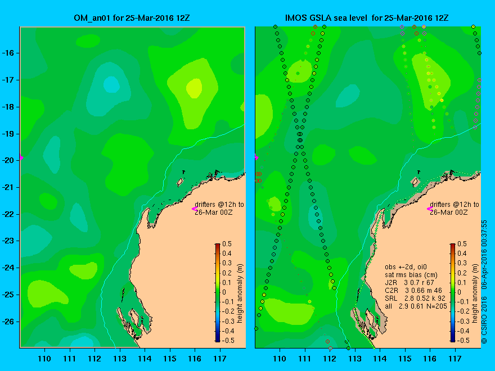Click the OM_an01 panel's height anomaly colorbar
The height and width of the screenshot is (371, 495).
(218, 292)
